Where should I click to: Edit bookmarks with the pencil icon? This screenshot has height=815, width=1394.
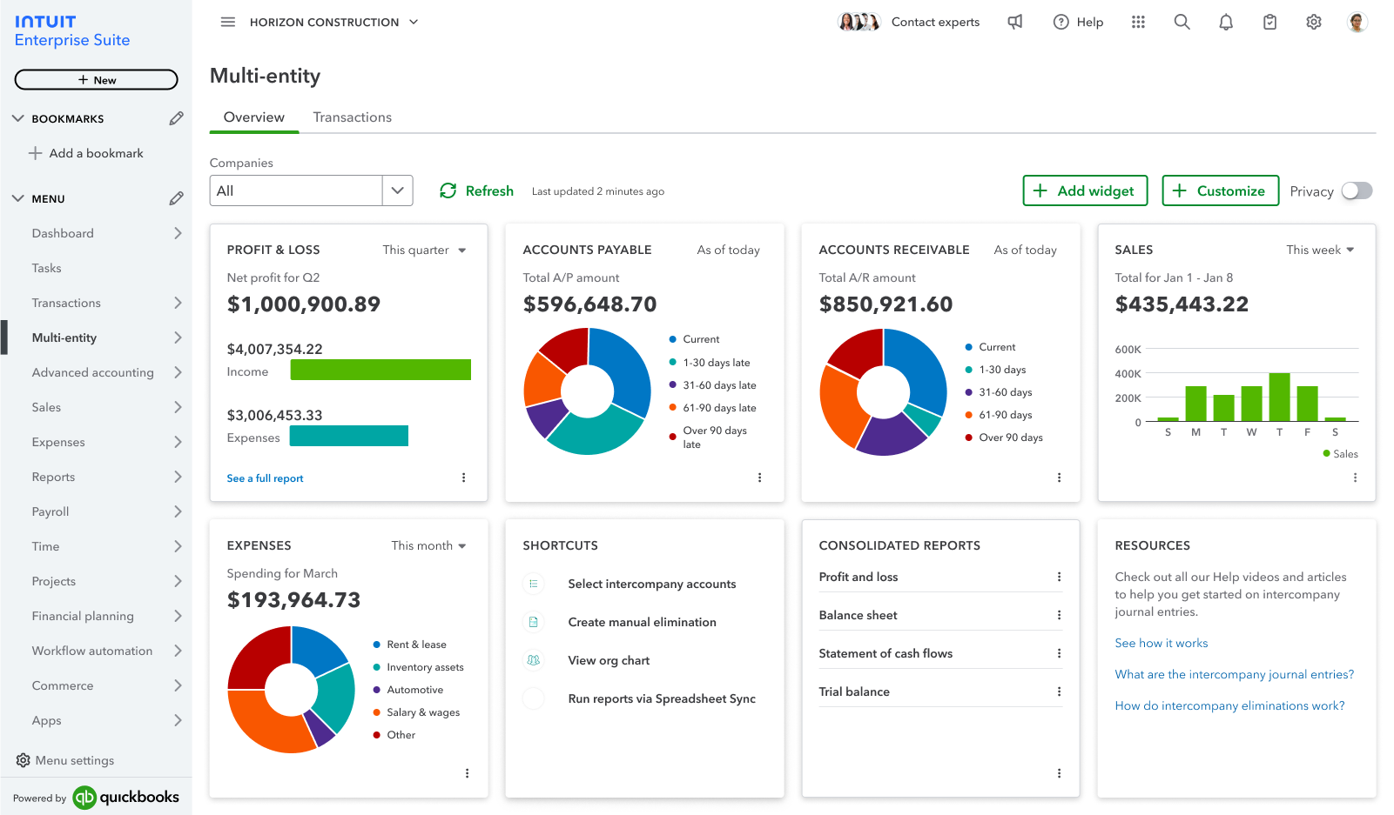pos(177,117)
